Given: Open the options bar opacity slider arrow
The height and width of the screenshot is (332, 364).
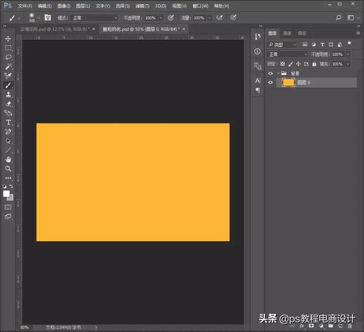Looking at the screenshot, I should point(161,18).
